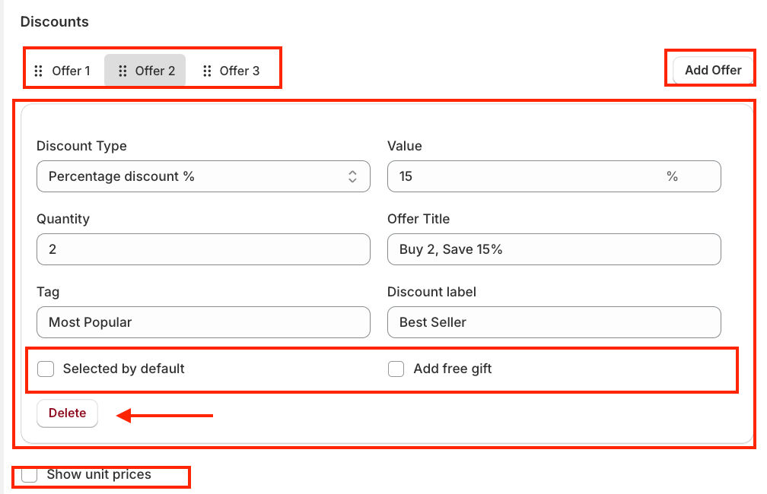
Task: Click the drag handle icon on Offer 2
Action: [x=123, y=71]
